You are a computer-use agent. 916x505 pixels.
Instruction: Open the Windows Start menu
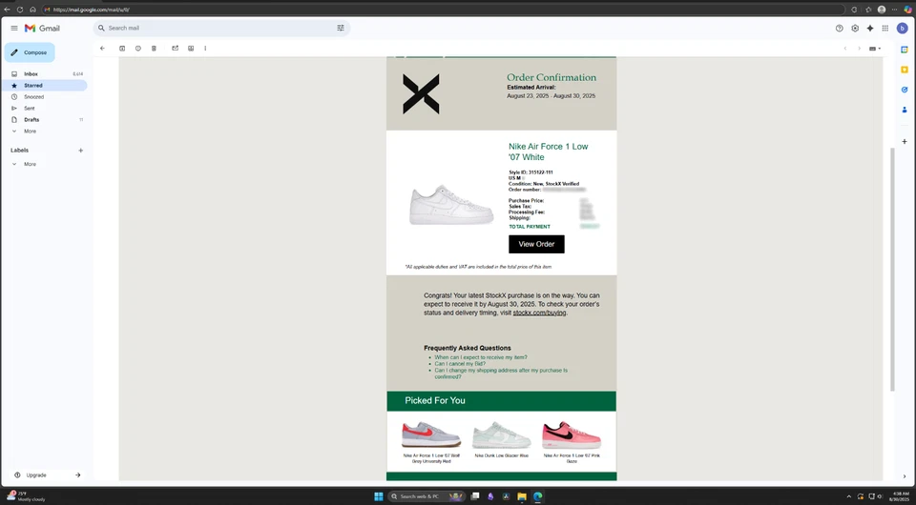click(379, 496)
